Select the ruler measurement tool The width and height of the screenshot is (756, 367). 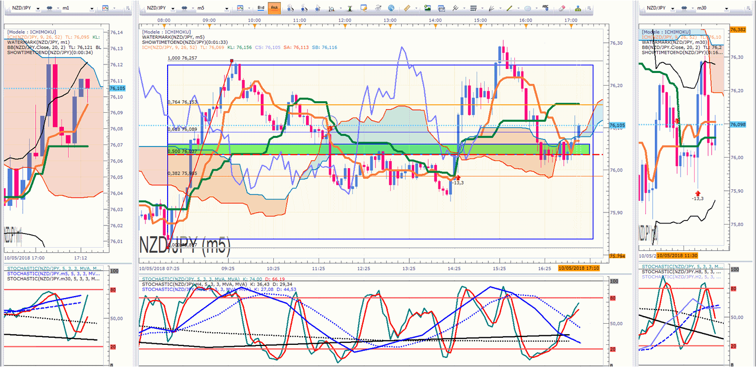coord(407,8)
